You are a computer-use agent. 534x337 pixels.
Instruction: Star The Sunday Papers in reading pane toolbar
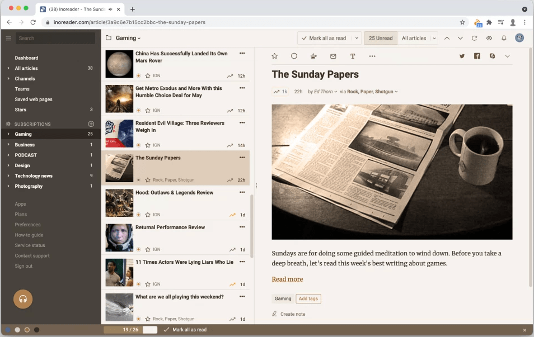[274, 56]
